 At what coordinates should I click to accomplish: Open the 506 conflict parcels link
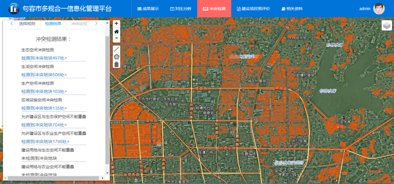click(44, 75)
